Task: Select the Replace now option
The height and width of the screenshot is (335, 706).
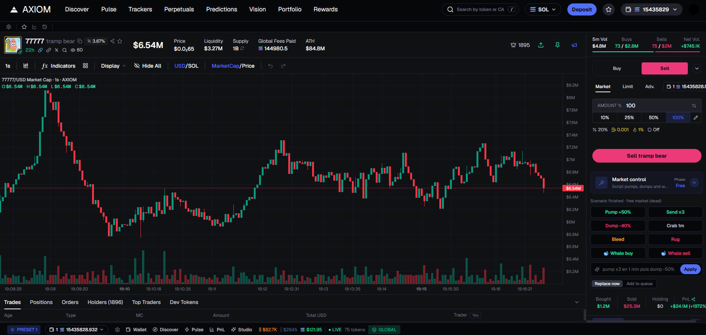Action: tap(607, 284)
